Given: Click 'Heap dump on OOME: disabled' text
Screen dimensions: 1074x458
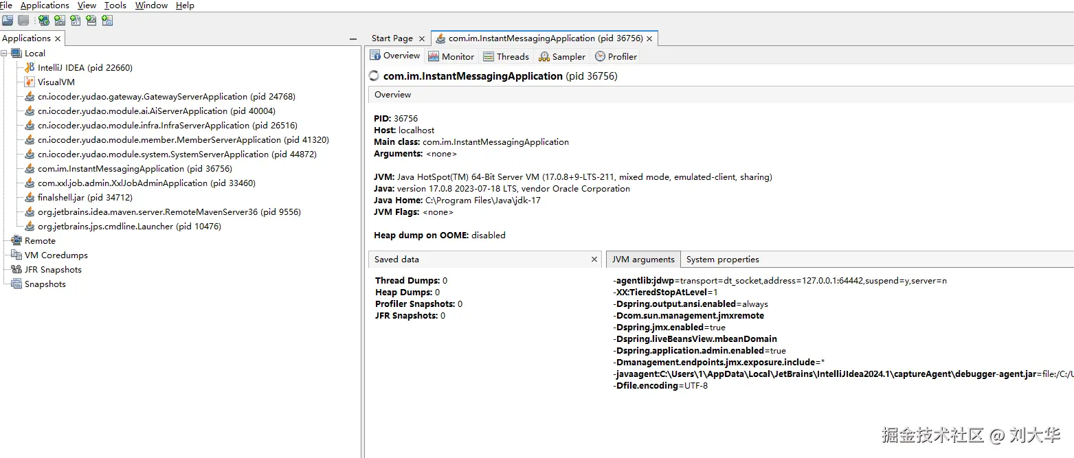Looking at the screenshot, I should (x=440, y=235).
